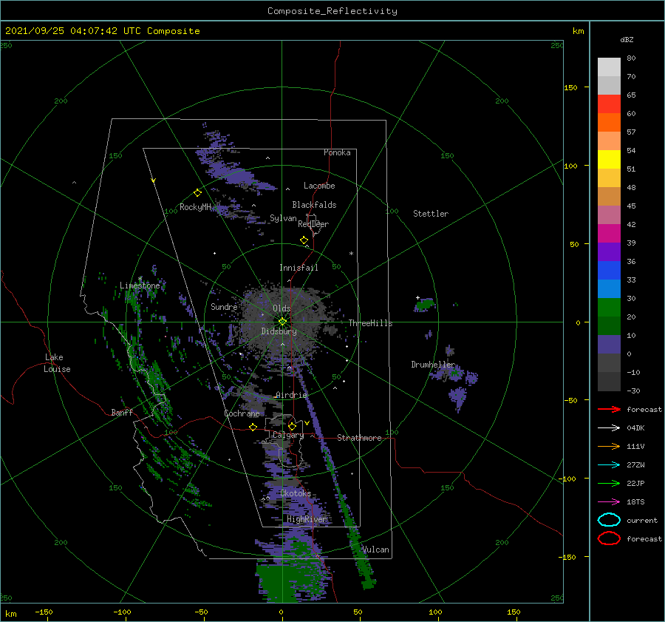Pick the red swatch between 65 and 60
Viewport: 665px width, 622px height.
pos(609,104)
